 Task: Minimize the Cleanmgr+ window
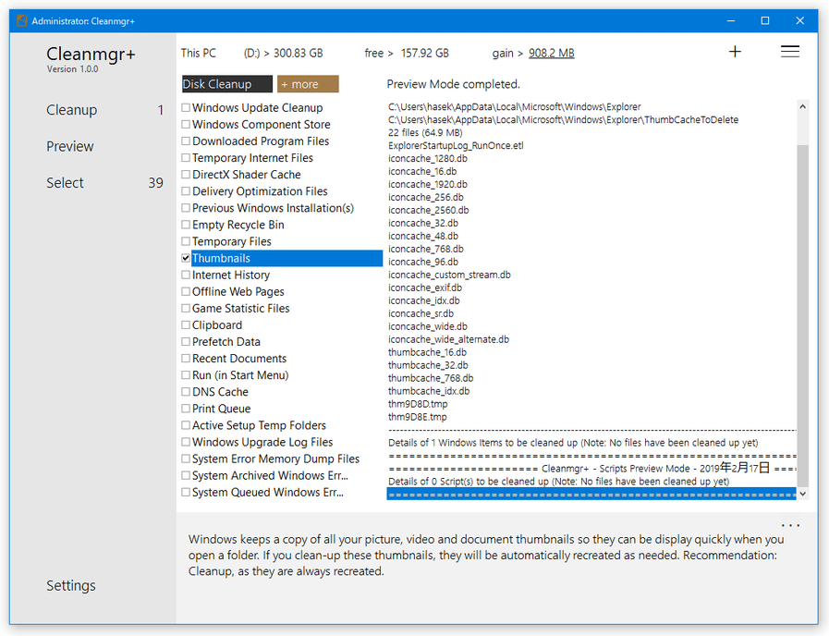pos(731,20)
